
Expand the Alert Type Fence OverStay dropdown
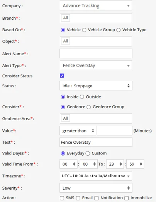pos(96,65)
